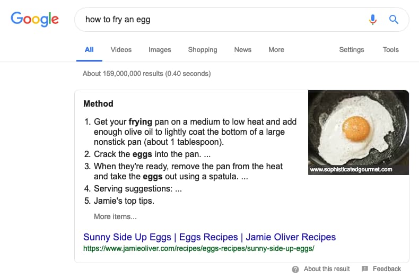Open the Shopping results tab
The image size is (419, 278).
[203, 50]
